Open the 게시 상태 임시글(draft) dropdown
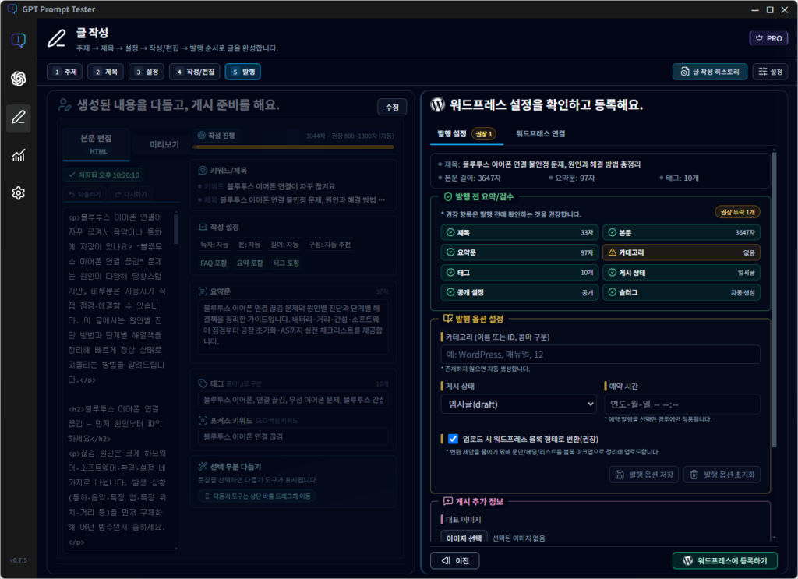 (518, 404)
